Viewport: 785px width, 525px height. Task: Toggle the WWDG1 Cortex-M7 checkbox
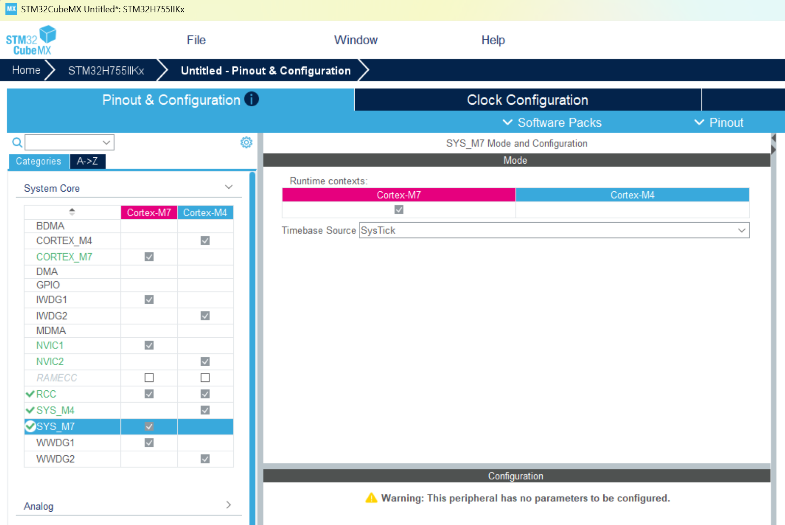click(149, 442)
